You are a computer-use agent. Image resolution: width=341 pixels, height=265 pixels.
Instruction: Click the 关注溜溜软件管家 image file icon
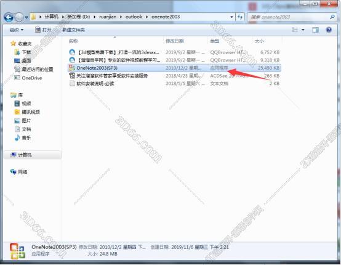pos(72,76)
